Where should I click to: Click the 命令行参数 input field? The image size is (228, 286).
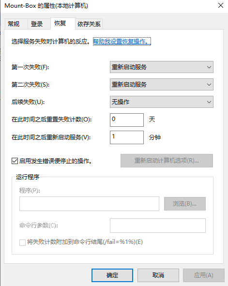point(158,226)
